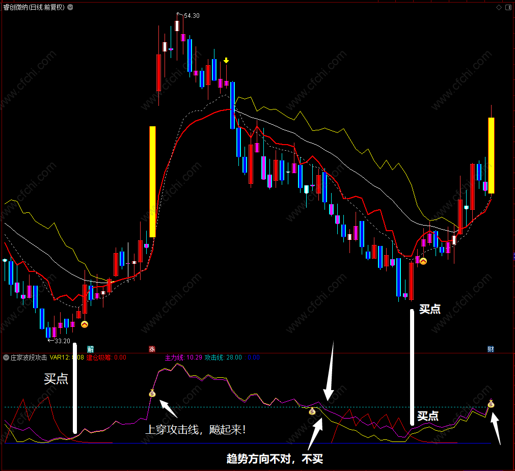
Task: Click the VAR12 value label
Action: coord(67,357)
